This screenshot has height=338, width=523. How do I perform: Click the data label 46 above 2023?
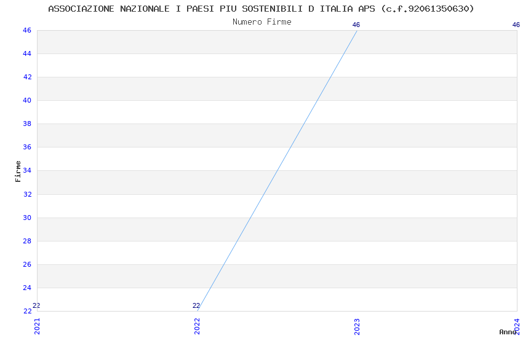(x=356, y=25)
